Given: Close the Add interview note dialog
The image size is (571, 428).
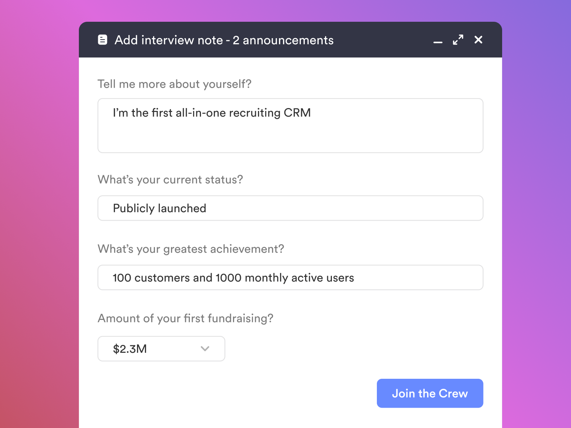Looking at the screenshot, I should [x=478, y=40].
